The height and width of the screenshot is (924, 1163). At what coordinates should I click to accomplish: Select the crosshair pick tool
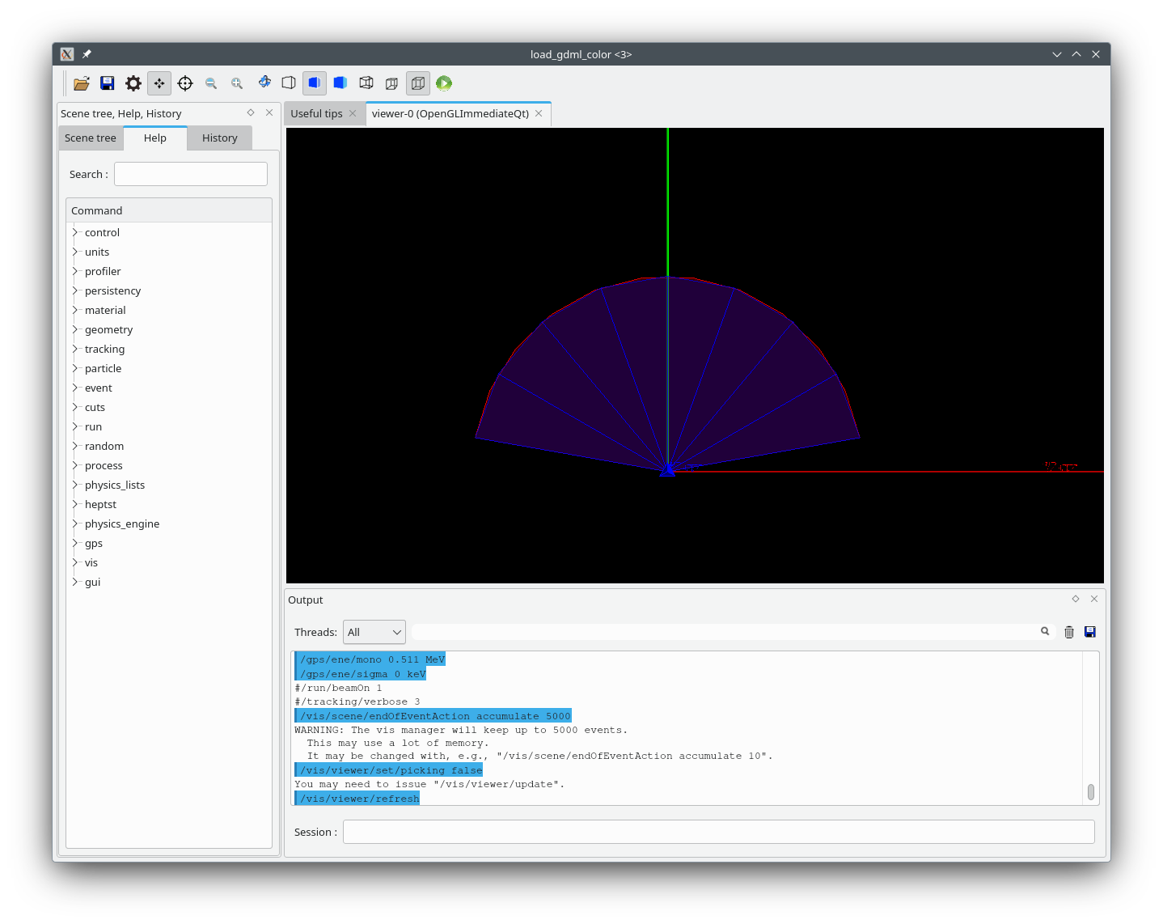coord(185,83)
